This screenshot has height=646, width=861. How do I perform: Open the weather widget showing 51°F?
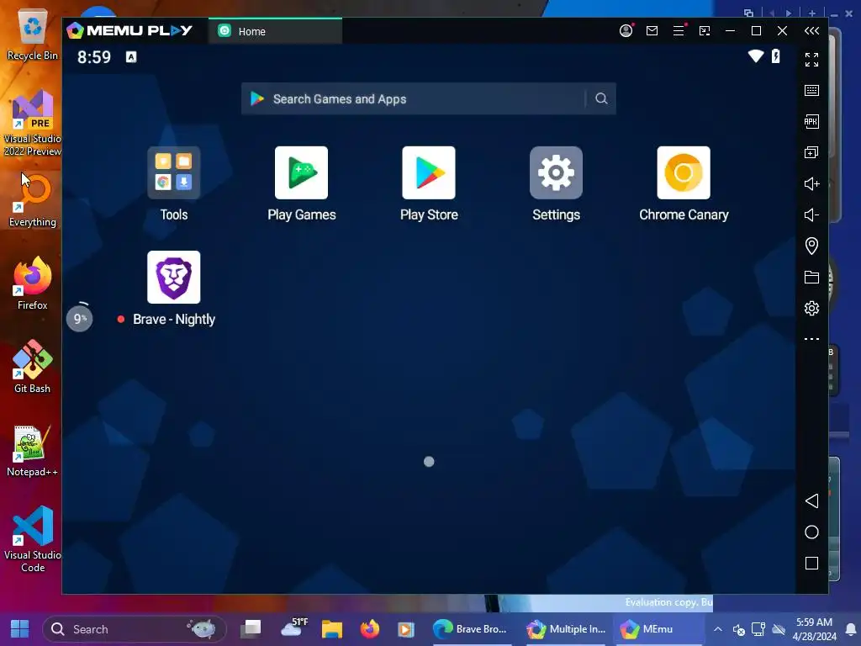coord(293,628)
